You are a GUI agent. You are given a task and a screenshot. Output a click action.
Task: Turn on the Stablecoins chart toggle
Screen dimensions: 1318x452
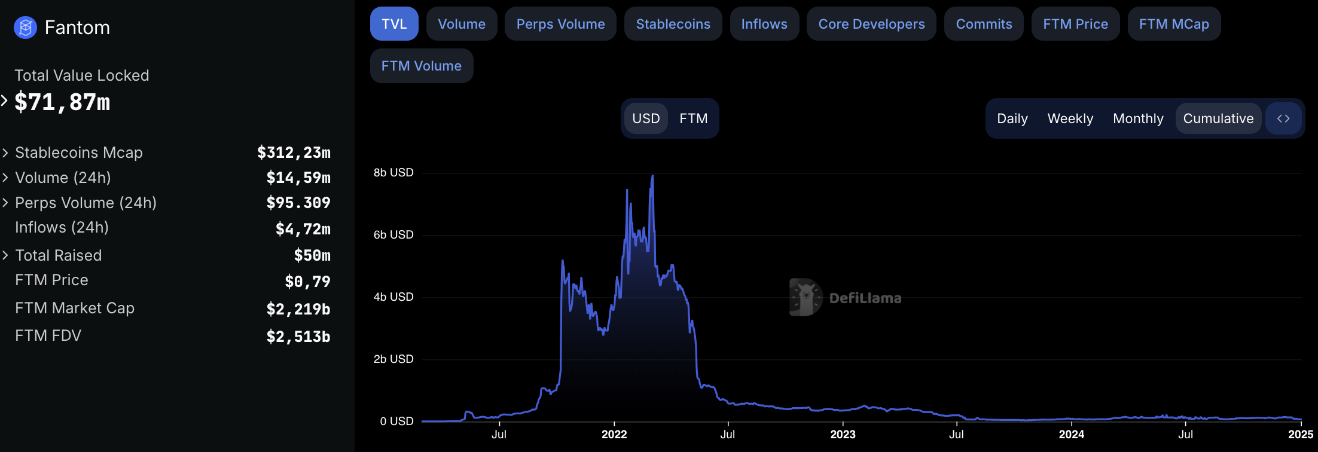coord(673,24)
